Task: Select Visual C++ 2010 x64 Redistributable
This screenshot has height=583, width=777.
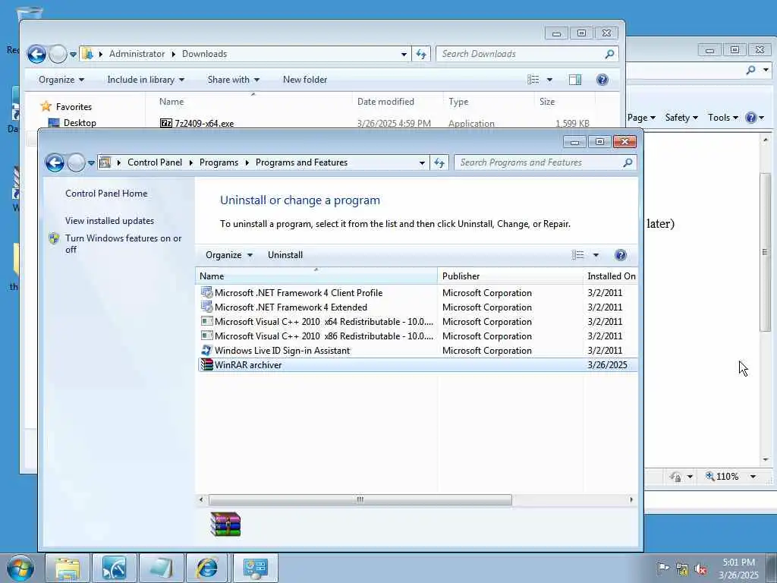Action: tap(417, 321)
